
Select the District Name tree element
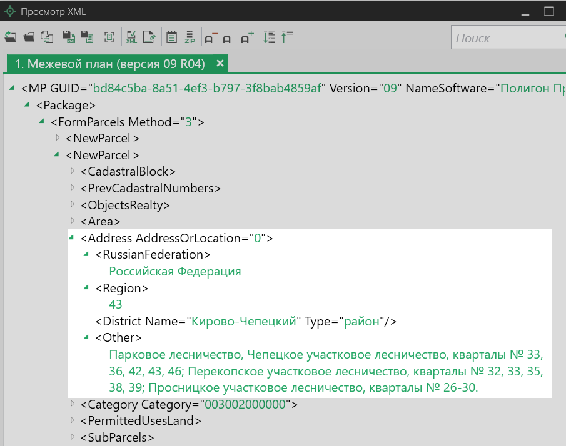[x=246, y=322]
